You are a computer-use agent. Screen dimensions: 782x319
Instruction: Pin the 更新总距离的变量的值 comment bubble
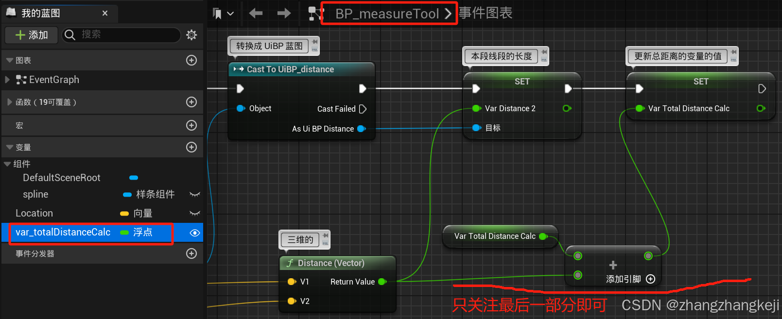(734, 52)
